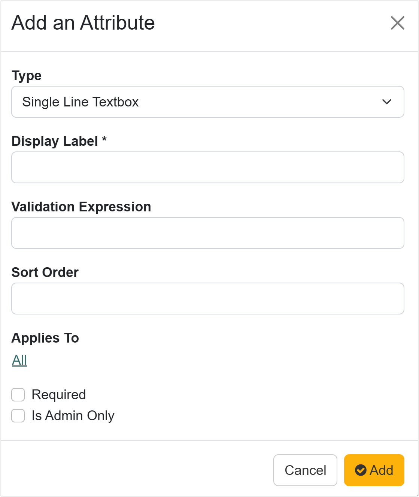Click the Validation Expression textbox

pyautogui.click(x=207, y=233)
